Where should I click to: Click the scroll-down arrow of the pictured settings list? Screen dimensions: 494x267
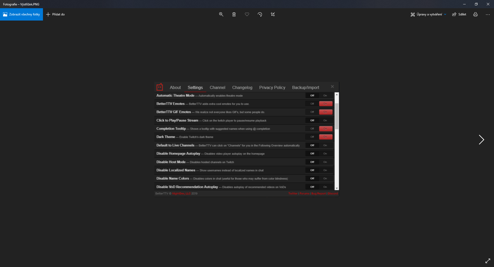coord(337,188)
